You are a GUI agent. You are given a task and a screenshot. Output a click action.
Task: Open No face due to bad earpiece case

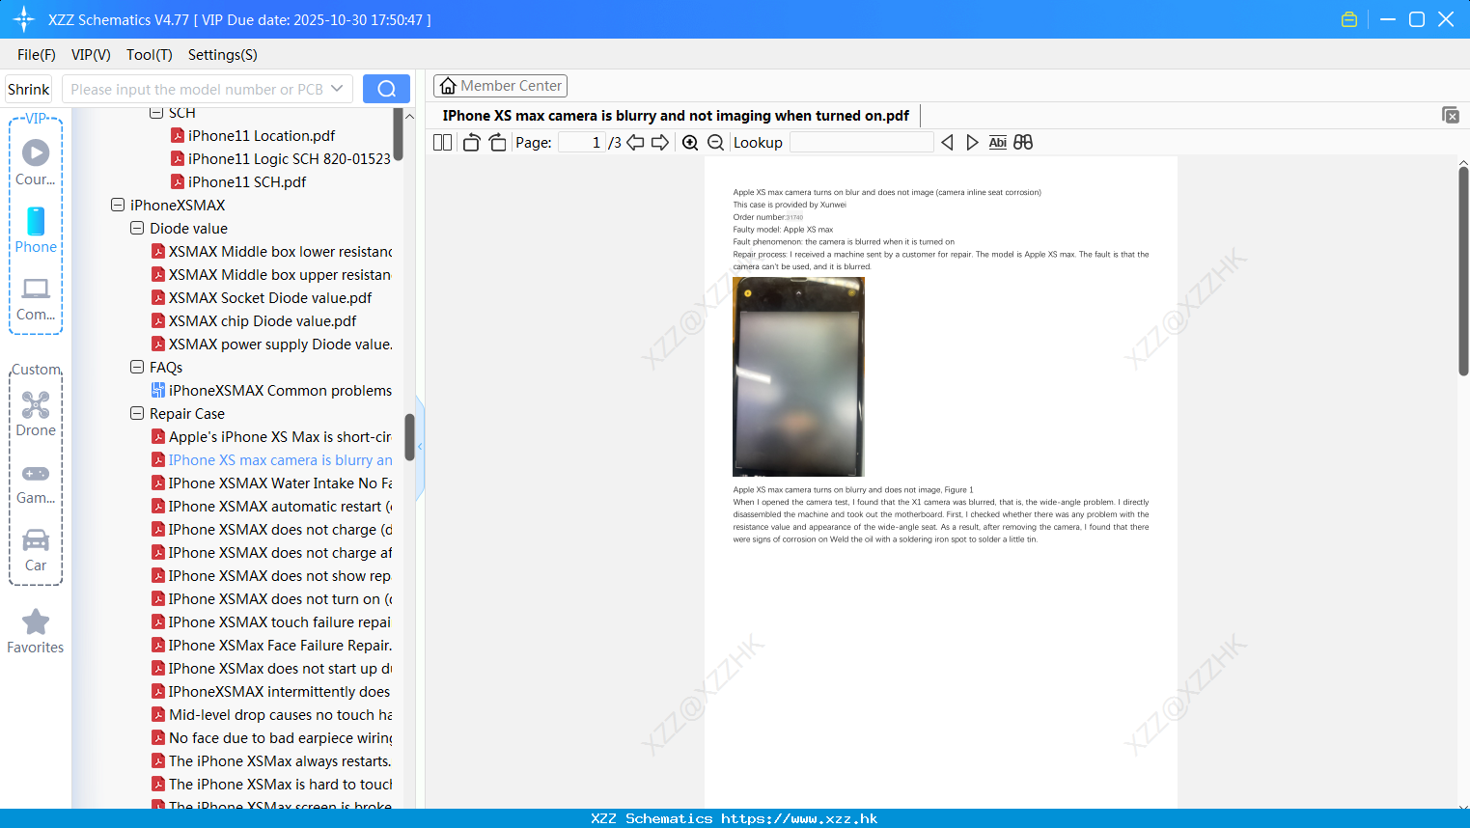[271, 737]
